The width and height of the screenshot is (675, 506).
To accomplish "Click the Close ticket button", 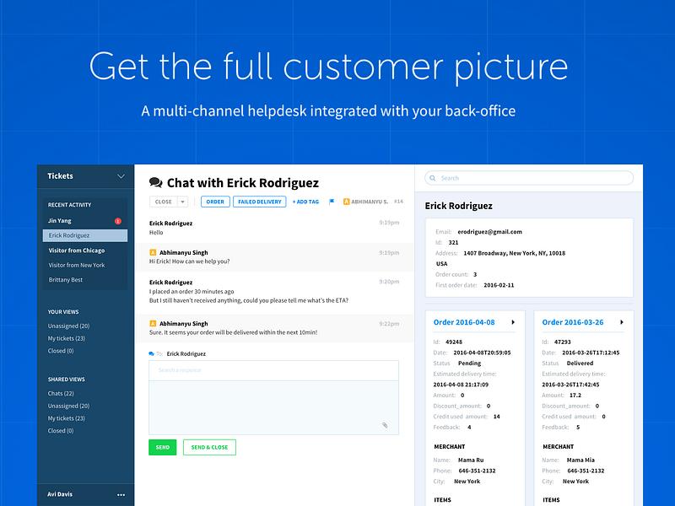I will pos(163,202).
